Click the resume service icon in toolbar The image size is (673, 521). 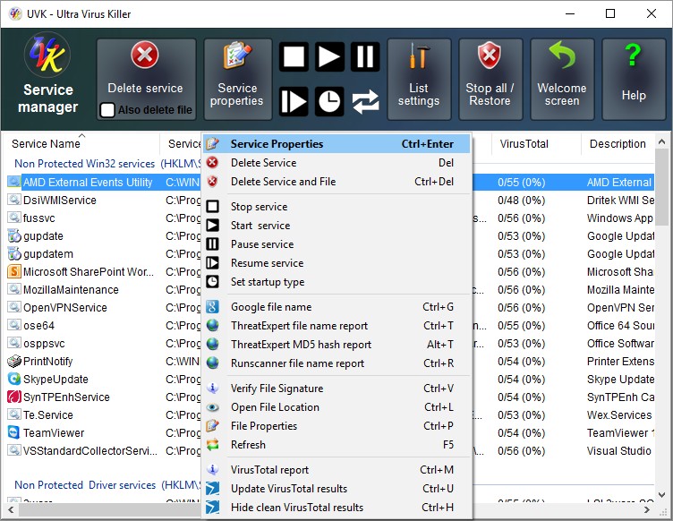point(294,101)
